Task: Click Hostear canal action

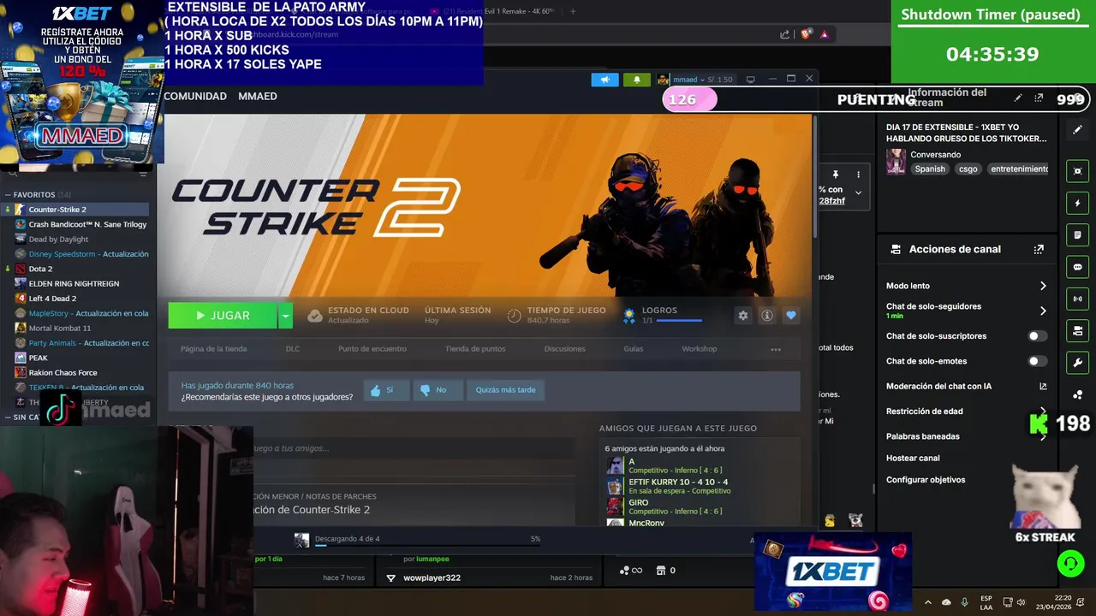Action: point(913,459)
